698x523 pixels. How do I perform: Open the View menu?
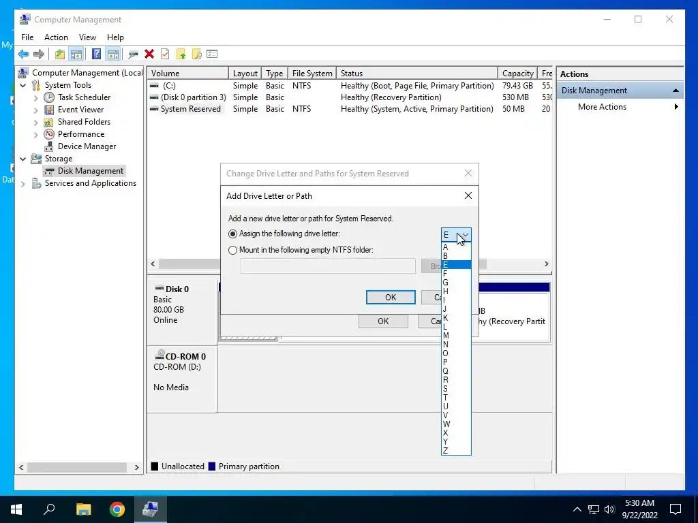pyautogui.click(x=87, y=37)
